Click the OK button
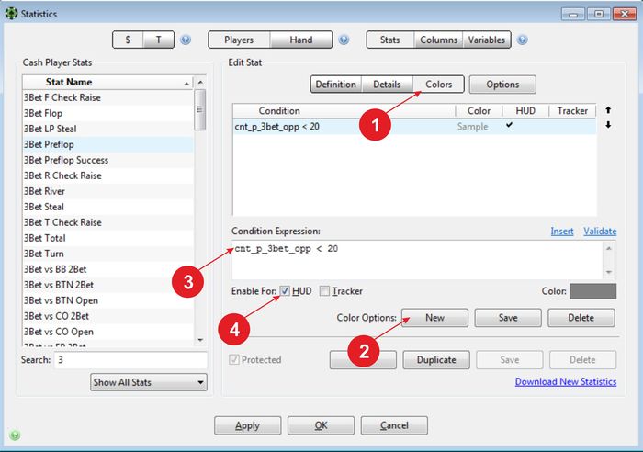This screenshot has height=452, width=643. (x=321, y=425)
